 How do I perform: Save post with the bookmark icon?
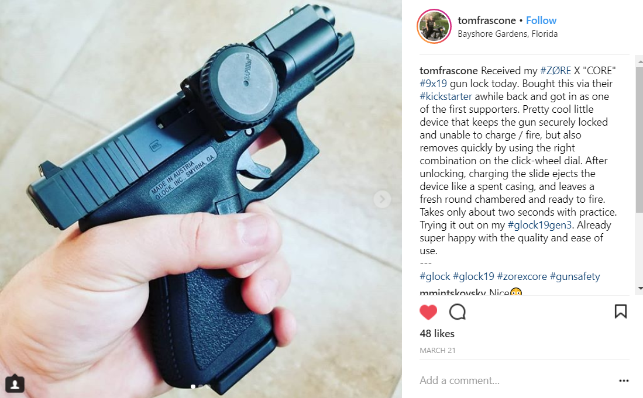(620, 311)
